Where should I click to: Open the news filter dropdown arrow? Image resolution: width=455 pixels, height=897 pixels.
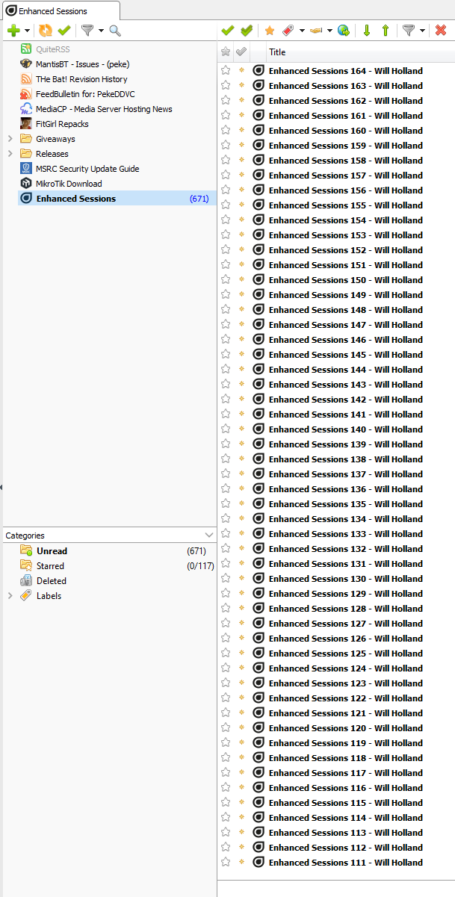point(422,31)
